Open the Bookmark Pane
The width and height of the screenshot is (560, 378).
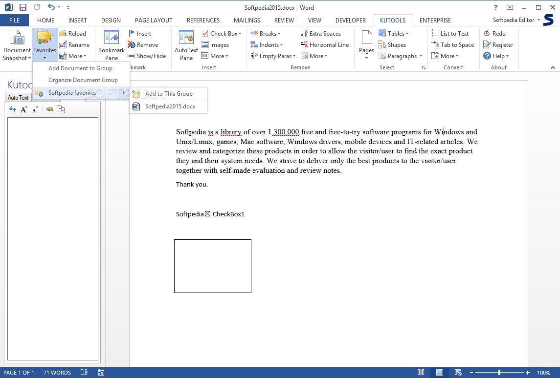(x=112, y=45)
